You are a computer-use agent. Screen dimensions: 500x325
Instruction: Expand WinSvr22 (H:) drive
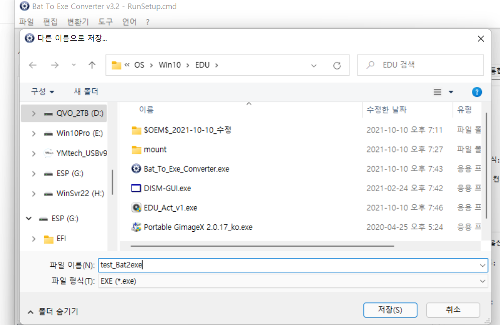34,194
